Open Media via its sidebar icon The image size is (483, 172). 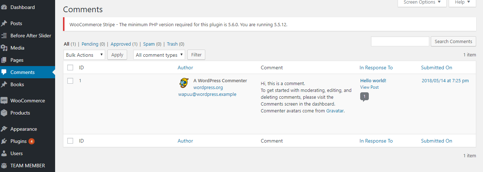(x=4, y=48)
